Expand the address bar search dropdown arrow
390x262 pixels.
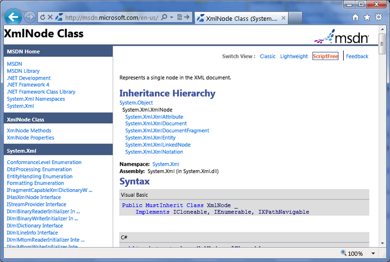pyautogui.click(x=172, y=17)
